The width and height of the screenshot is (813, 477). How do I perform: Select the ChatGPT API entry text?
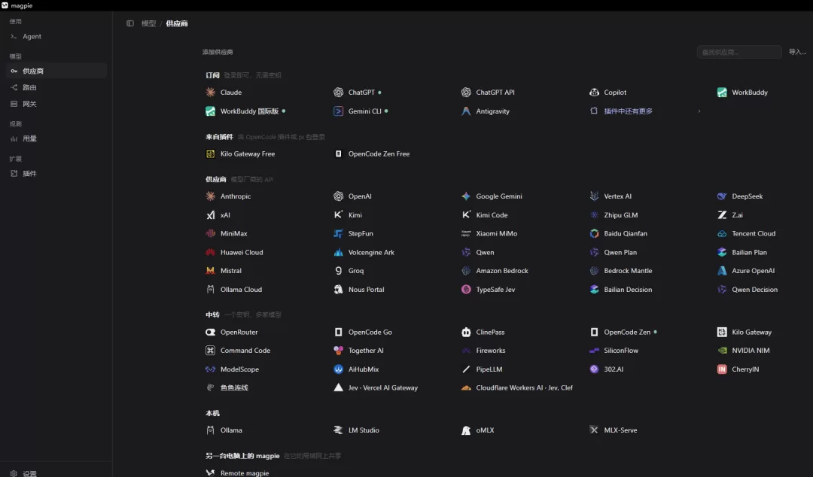pyautogui.click(x=495, y=93)
